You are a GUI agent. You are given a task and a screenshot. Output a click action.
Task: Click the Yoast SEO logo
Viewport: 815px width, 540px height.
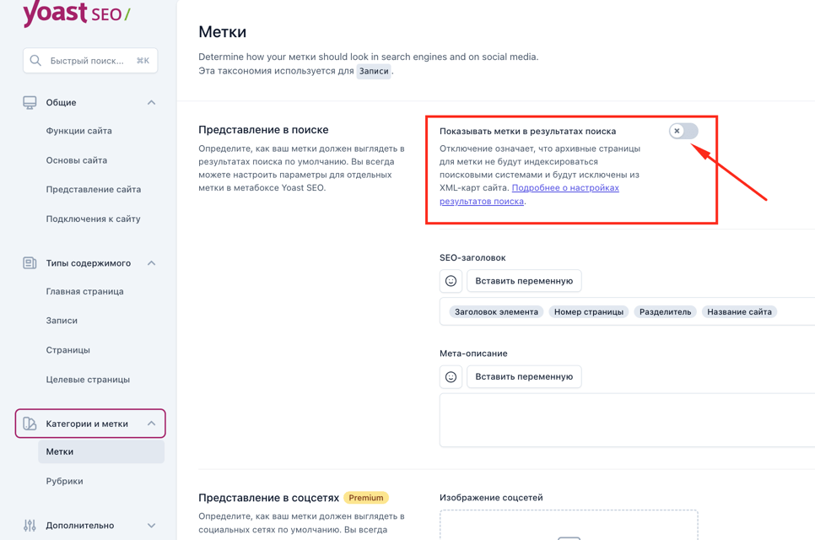pyautogui.click(x=77, y=13)
